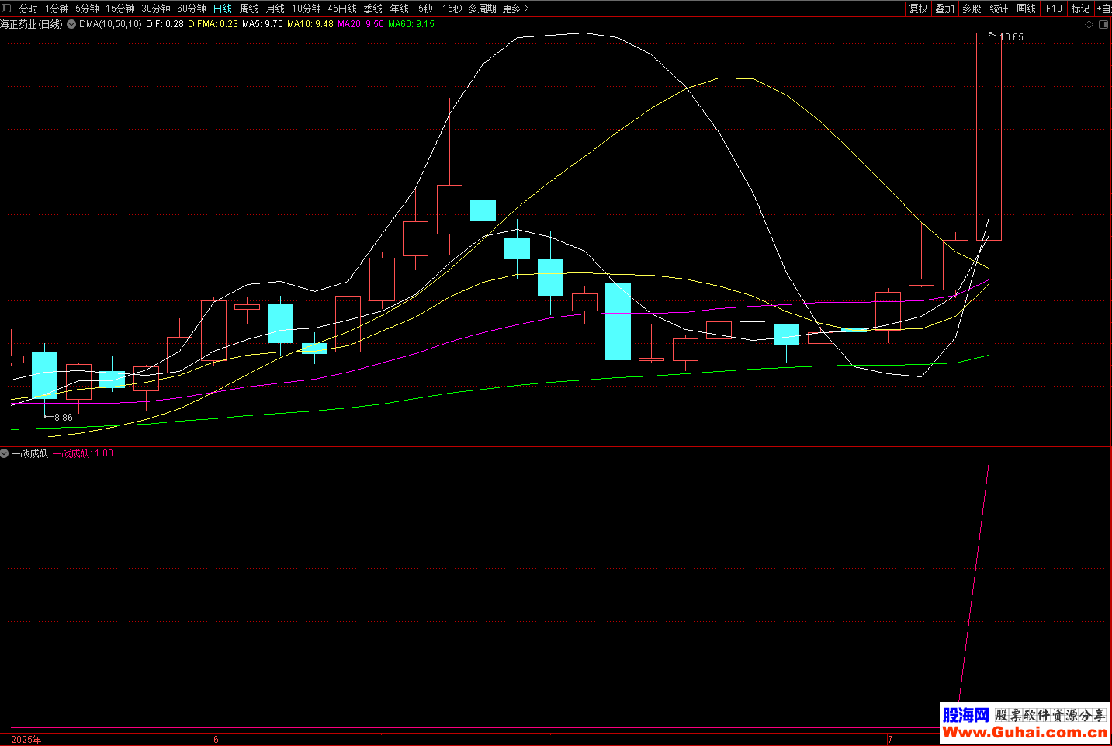Click the month 6 timeline marker

click(217, 740)
